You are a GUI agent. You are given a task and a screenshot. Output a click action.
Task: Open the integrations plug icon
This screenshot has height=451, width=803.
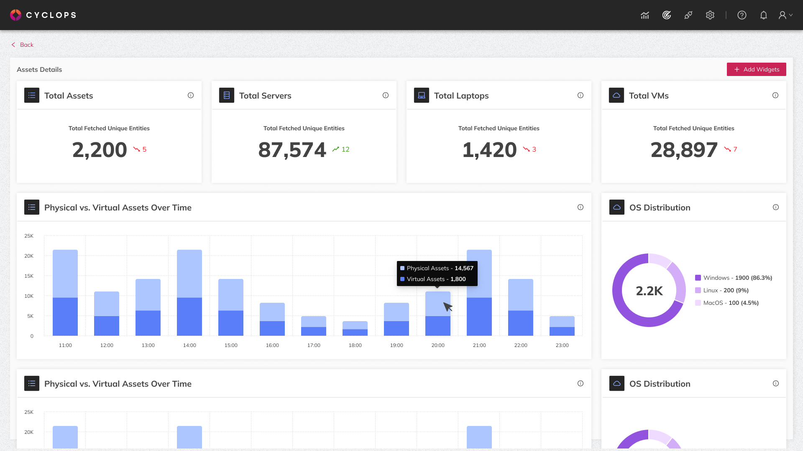click(x=688, y=15)
